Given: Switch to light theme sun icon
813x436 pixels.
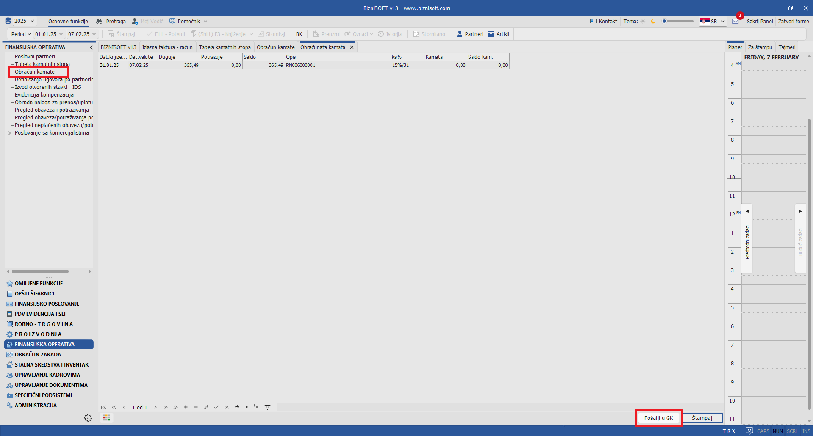Looking at the screenshot, I should [x=643, y=21].
